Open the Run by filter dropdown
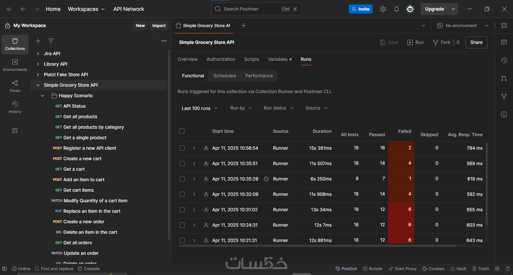 coord(241,108)
